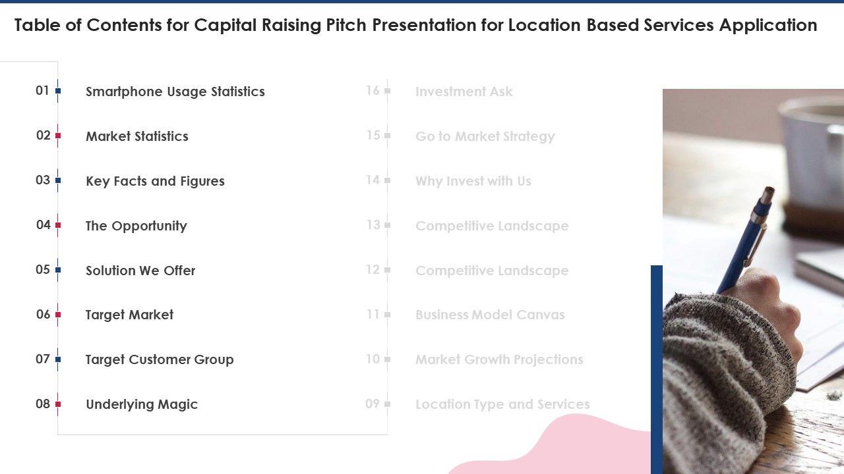844x474 pixels.
Task: Open Target Customer Group section
Action: [160, 359]
